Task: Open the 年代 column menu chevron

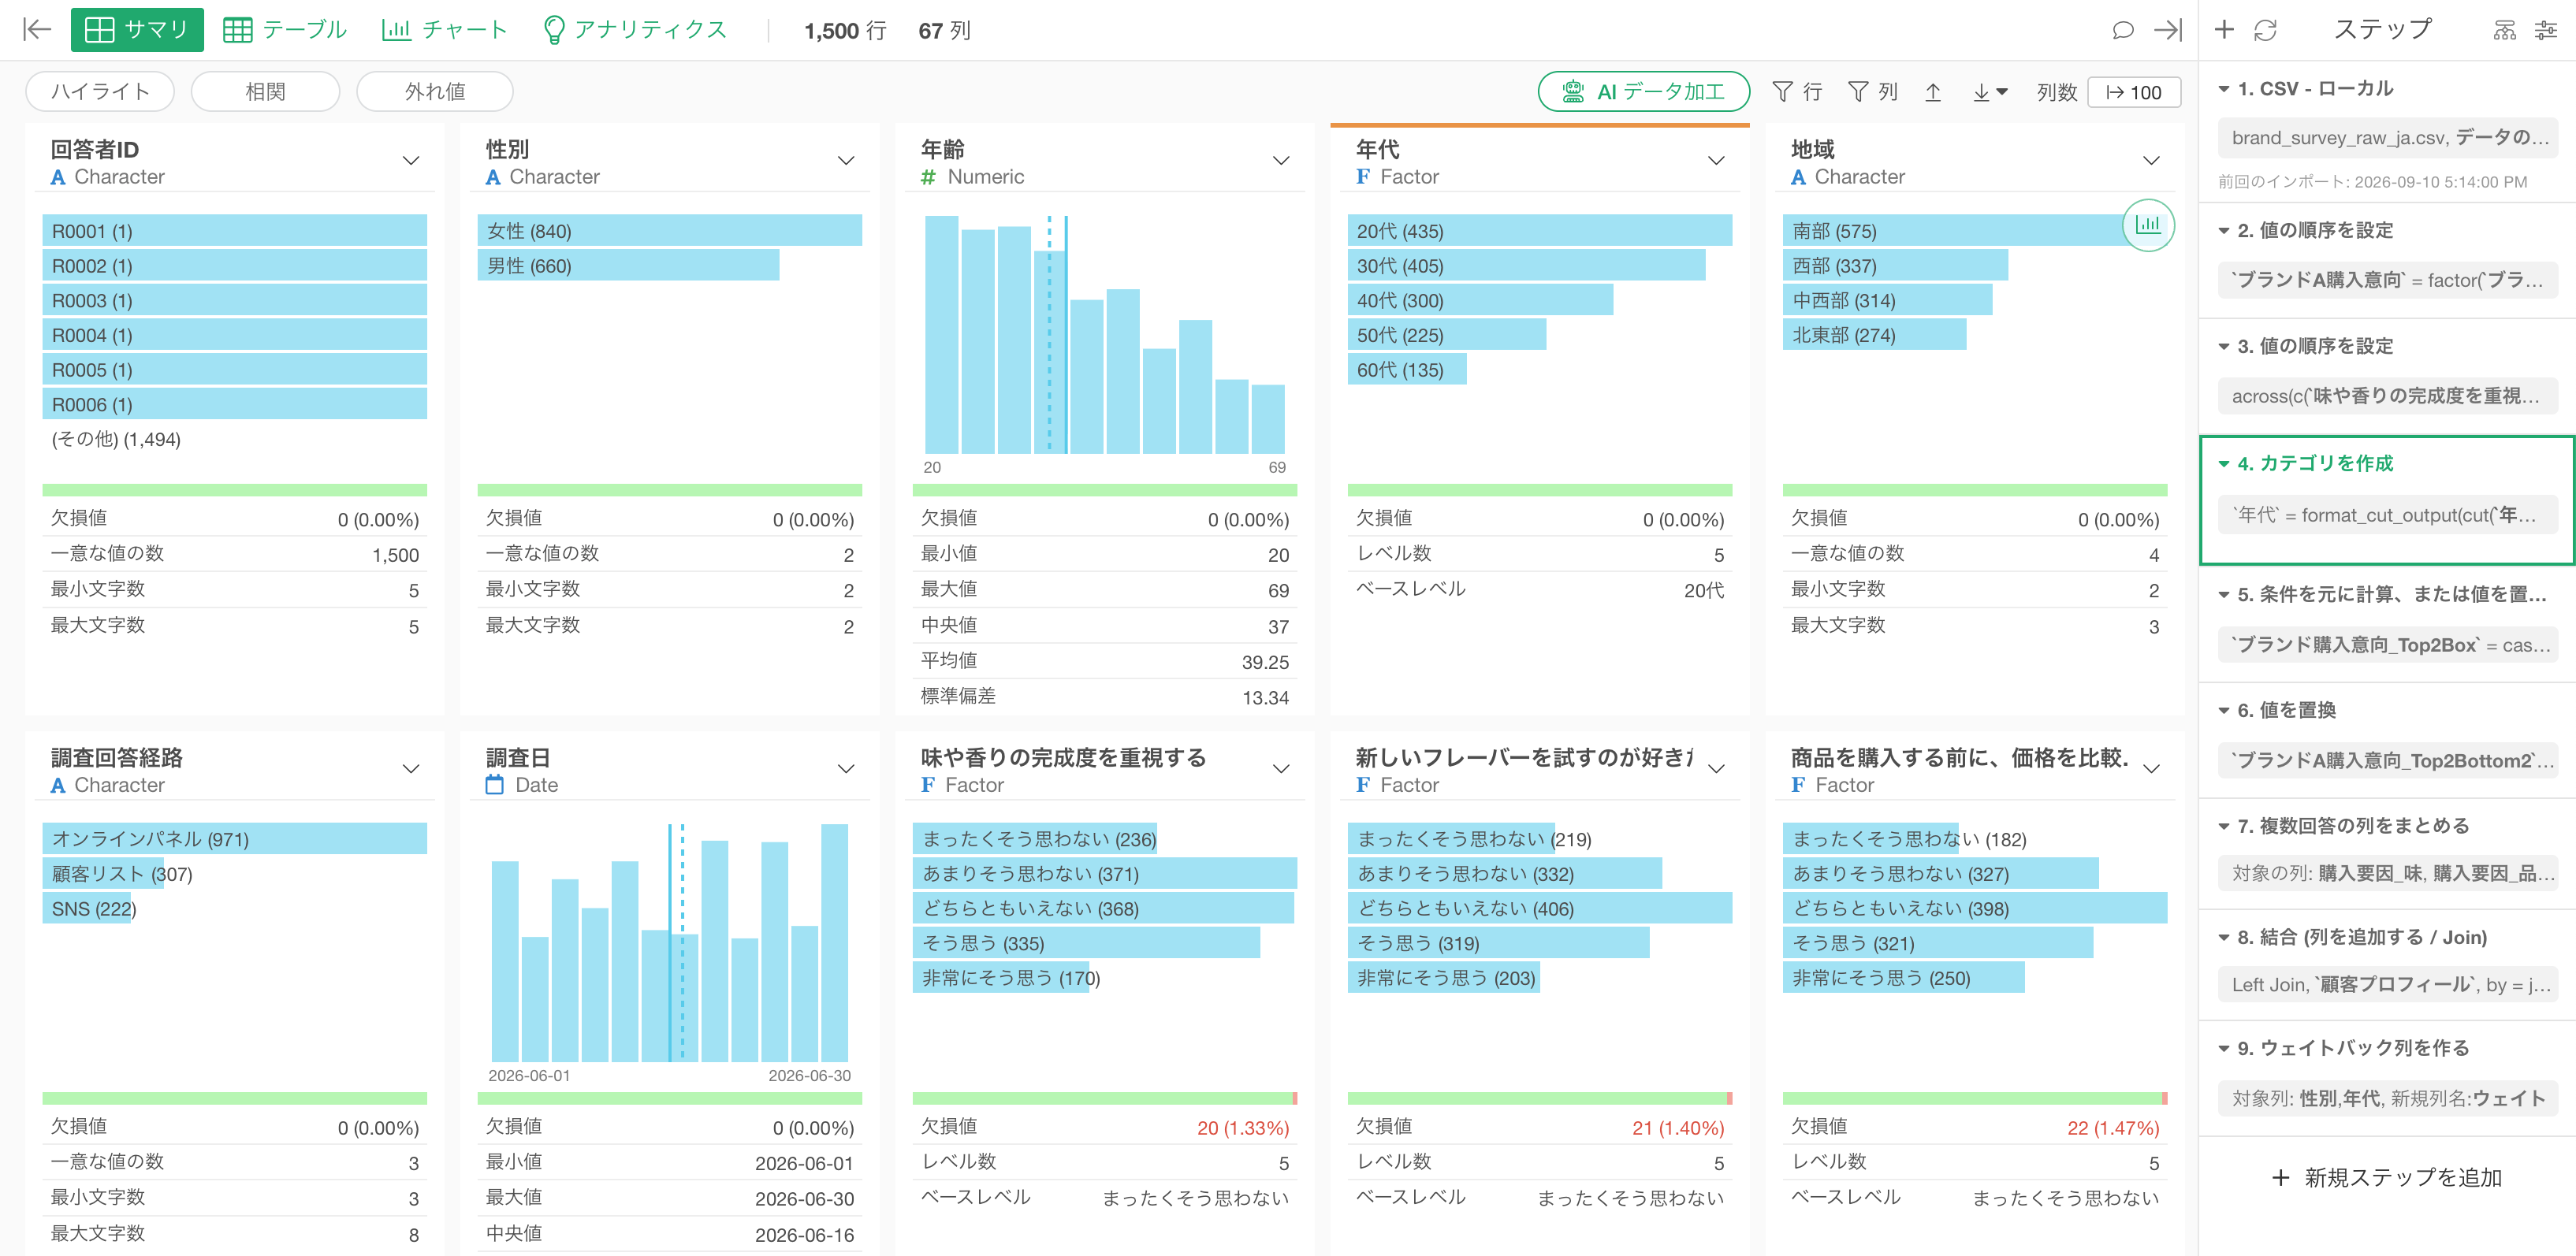Action: pyautogui.click(x=1716, y=161)
